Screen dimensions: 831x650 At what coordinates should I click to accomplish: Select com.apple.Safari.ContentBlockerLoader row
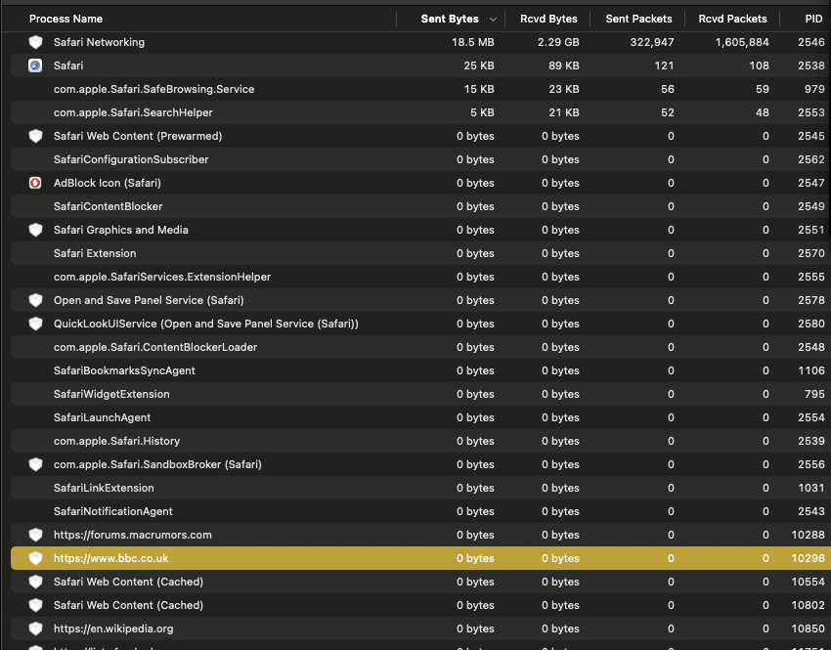click(420, 347)
